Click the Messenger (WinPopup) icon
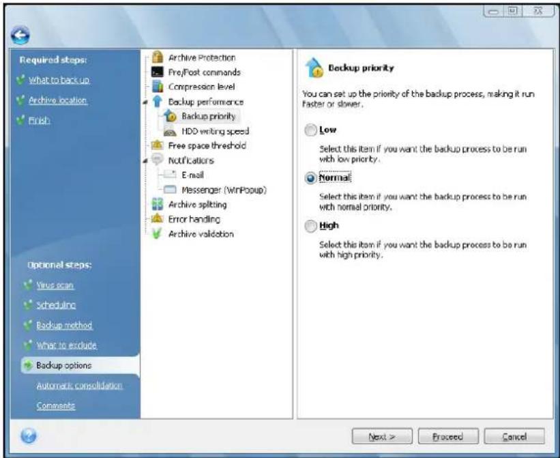The image size is (560, 458). [x=170, y=189]
